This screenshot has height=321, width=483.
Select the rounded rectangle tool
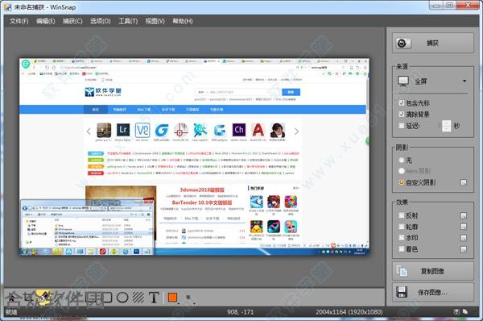pyautogui.click(x=107, y=298)
